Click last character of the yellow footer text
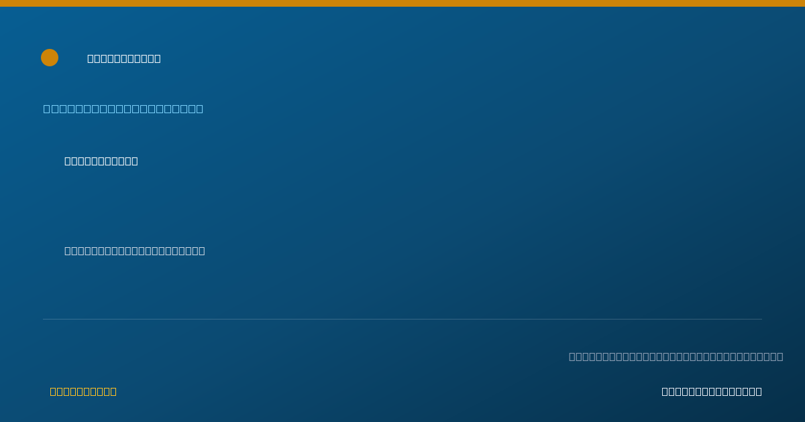 click(113, 391)
